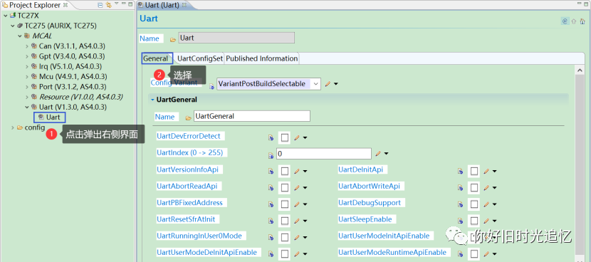Click Link with Editor icon in Project Explorer

tap(108, 5)
